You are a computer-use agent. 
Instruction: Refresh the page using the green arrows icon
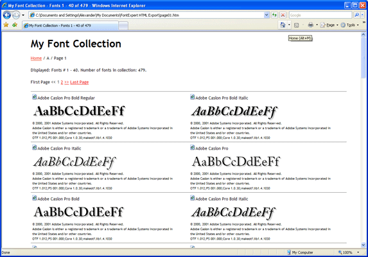(274, 15)
